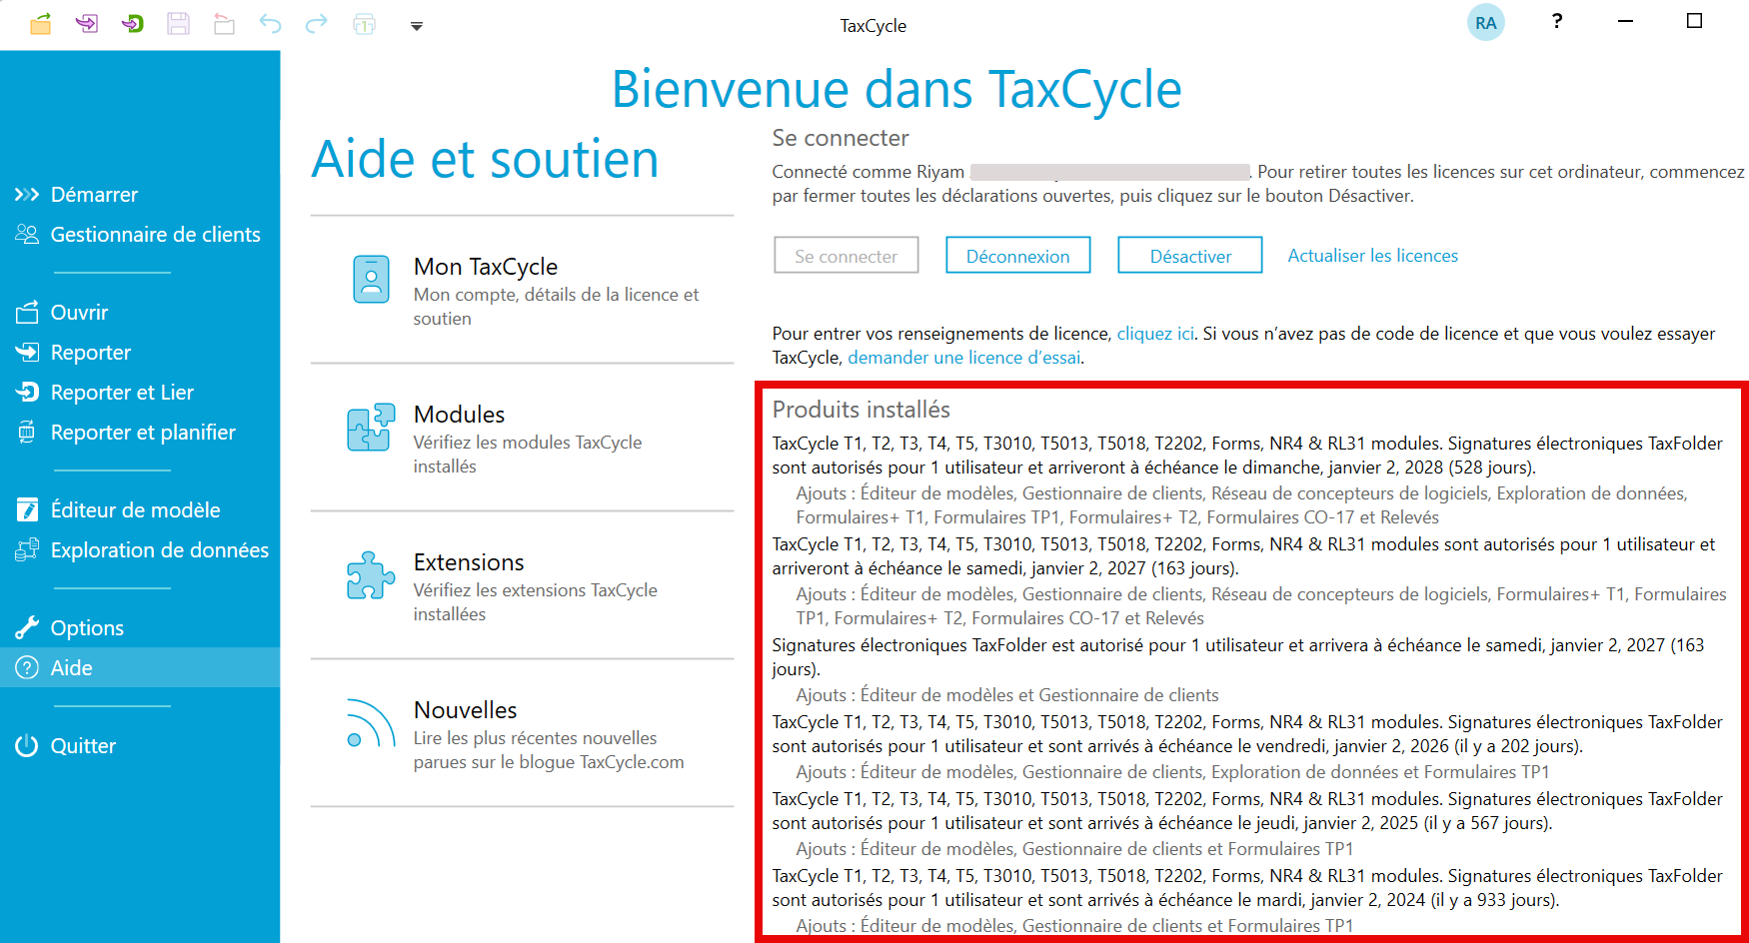The width and height of the screenshot is (1749, 943).
Task: Click 'demander une licence d'essai' link
Action: click(x=964, y=358)
